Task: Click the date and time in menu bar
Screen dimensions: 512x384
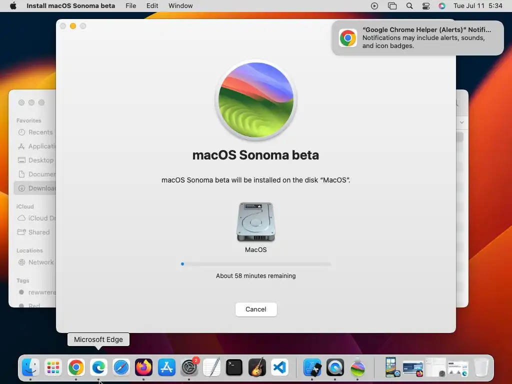Action: pyautogui.click(x=477, y=6)
